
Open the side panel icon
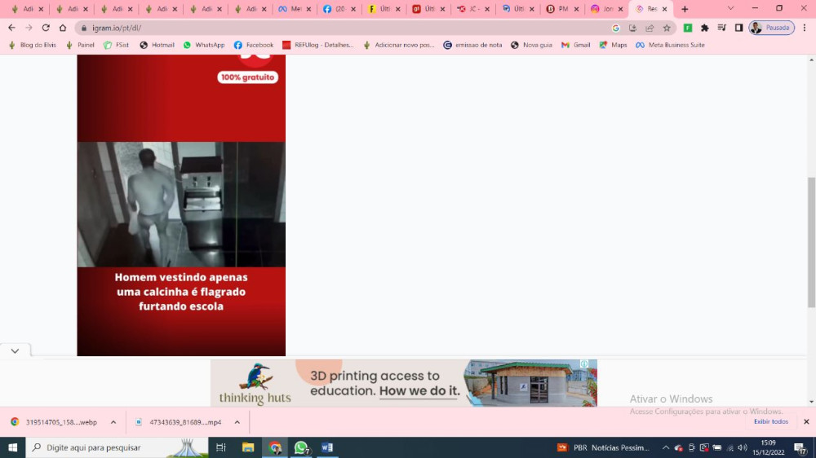(x=738, y=28)
